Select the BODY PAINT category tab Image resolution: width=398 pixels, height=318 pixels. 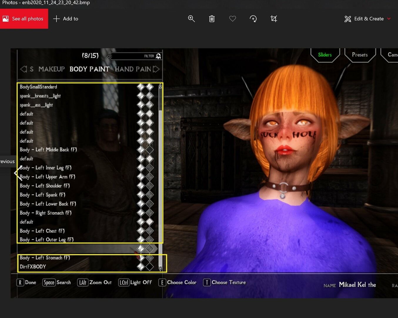(89, 69)
